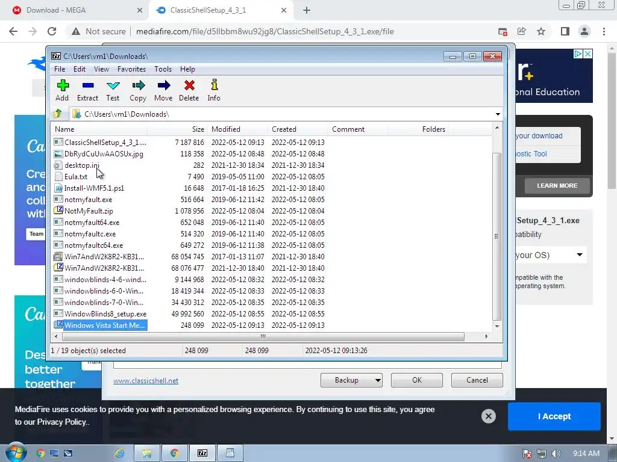The image size is (617, 462).
Task: Click the Install-WMF5.1.ps1 script icon
Action: click(x=58, y=188)
